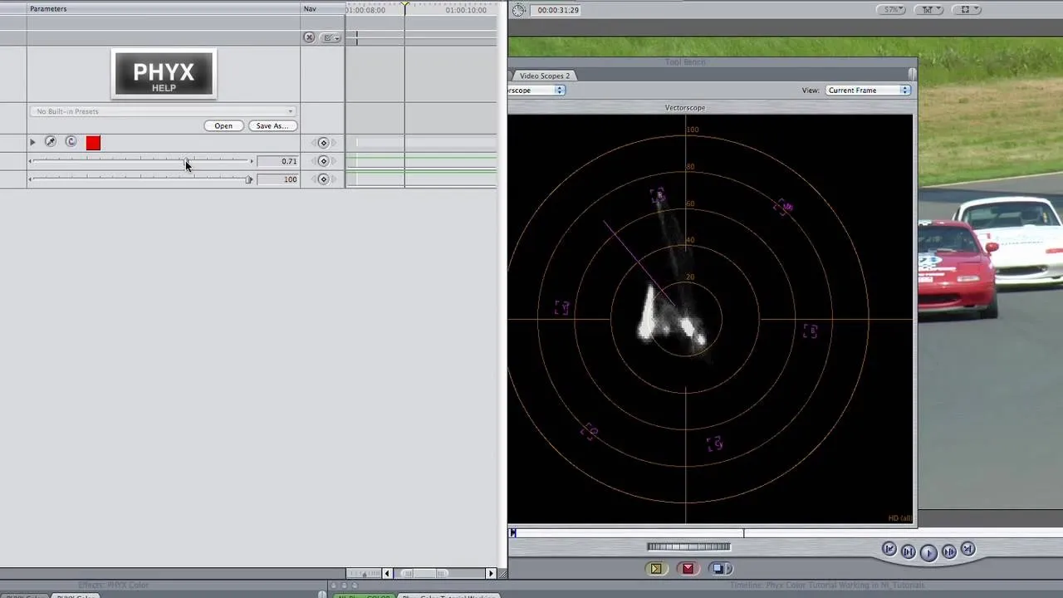
Task: Click the Play button in Canvas transport
Action: point(928,552)
